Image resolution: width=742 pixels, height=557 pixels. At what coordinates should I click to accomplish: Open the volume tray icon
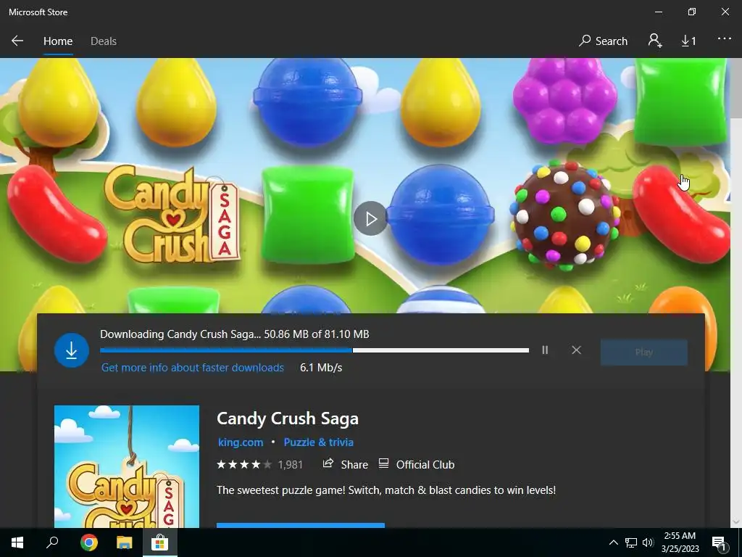pyautogui.click(x=648, y=542)
